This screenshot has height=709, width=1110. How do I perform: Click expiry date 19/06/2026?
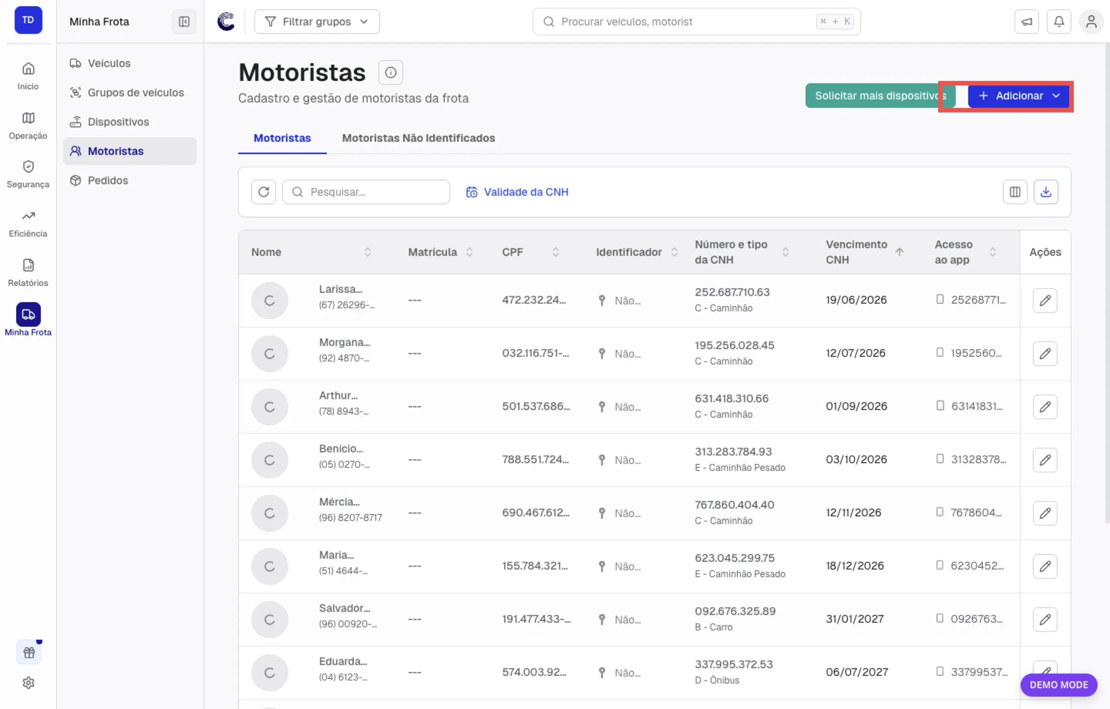pos(856,300)
